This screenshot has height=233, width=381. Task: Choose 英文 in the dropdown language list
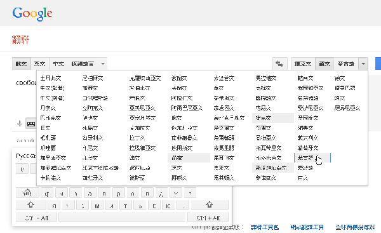pos(177,168)
